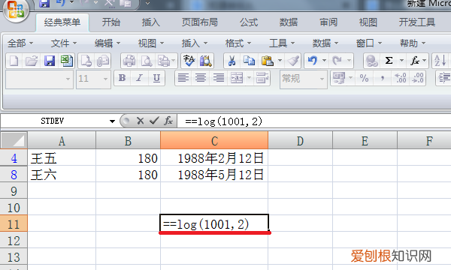Screen dimensions: 451x270
Task: Click the toolbar insert function fx icon
Action: (x=414, y=61)
